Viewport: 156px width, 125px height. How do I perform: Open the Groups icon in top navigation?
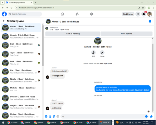click(91, 14)
